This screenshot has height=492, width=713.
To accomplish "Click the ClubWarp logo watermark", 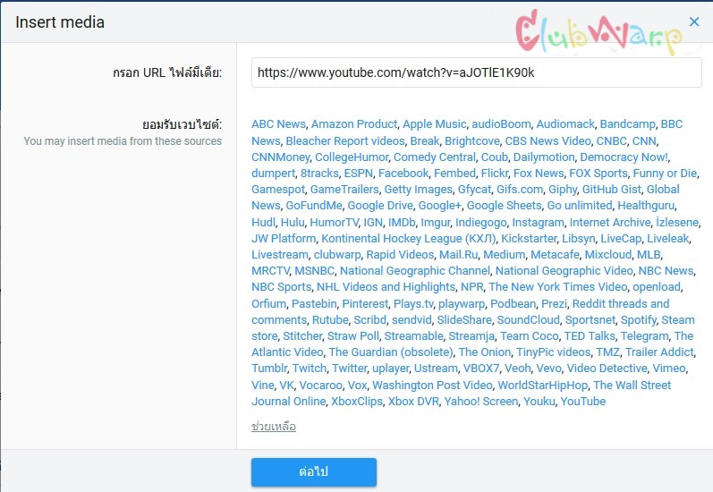I will [598, 33].
